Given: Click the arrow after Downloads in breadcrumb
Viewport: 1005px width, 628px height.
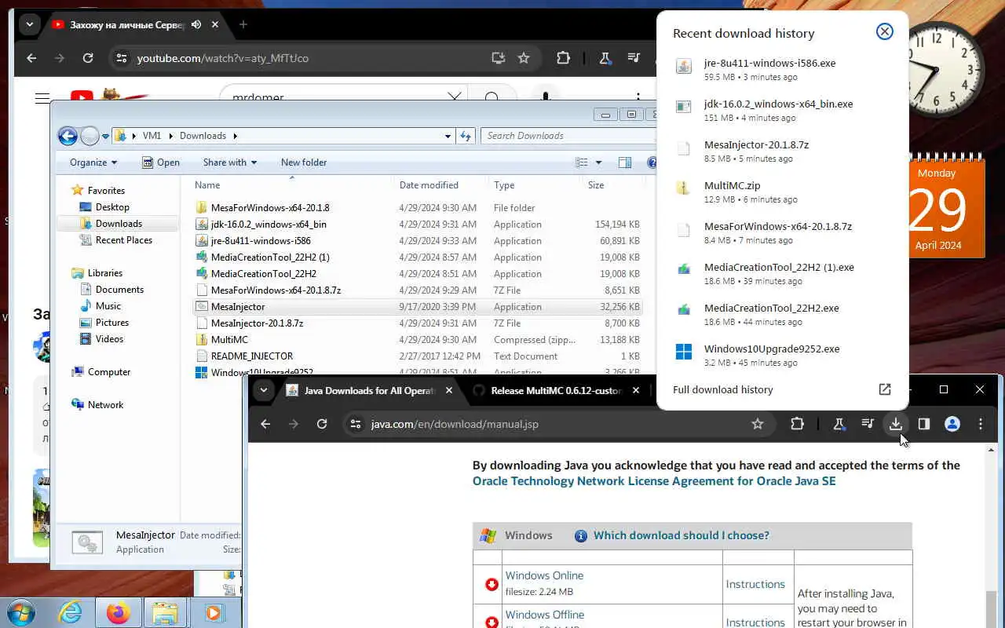Looking at the screenshot, I should coord(234,136).
